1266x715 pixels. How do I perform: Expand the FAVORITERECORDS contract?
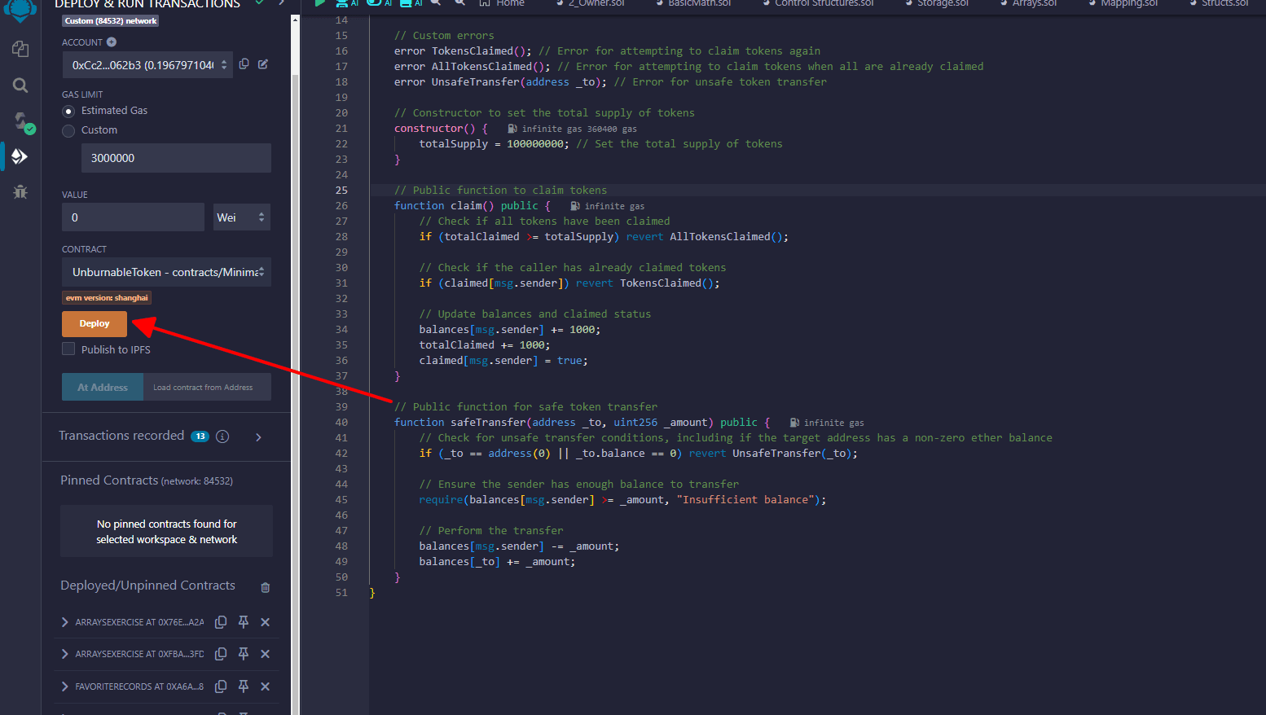[65, 686]
